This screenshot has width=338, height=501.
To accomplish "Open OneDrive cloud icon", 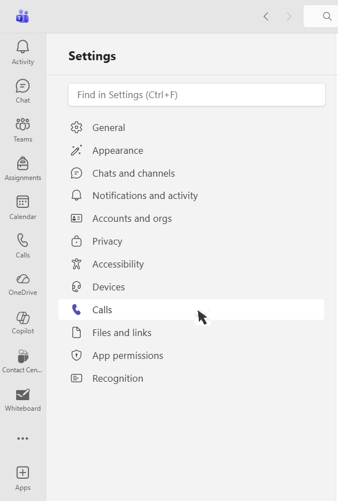I will [23, 279].
